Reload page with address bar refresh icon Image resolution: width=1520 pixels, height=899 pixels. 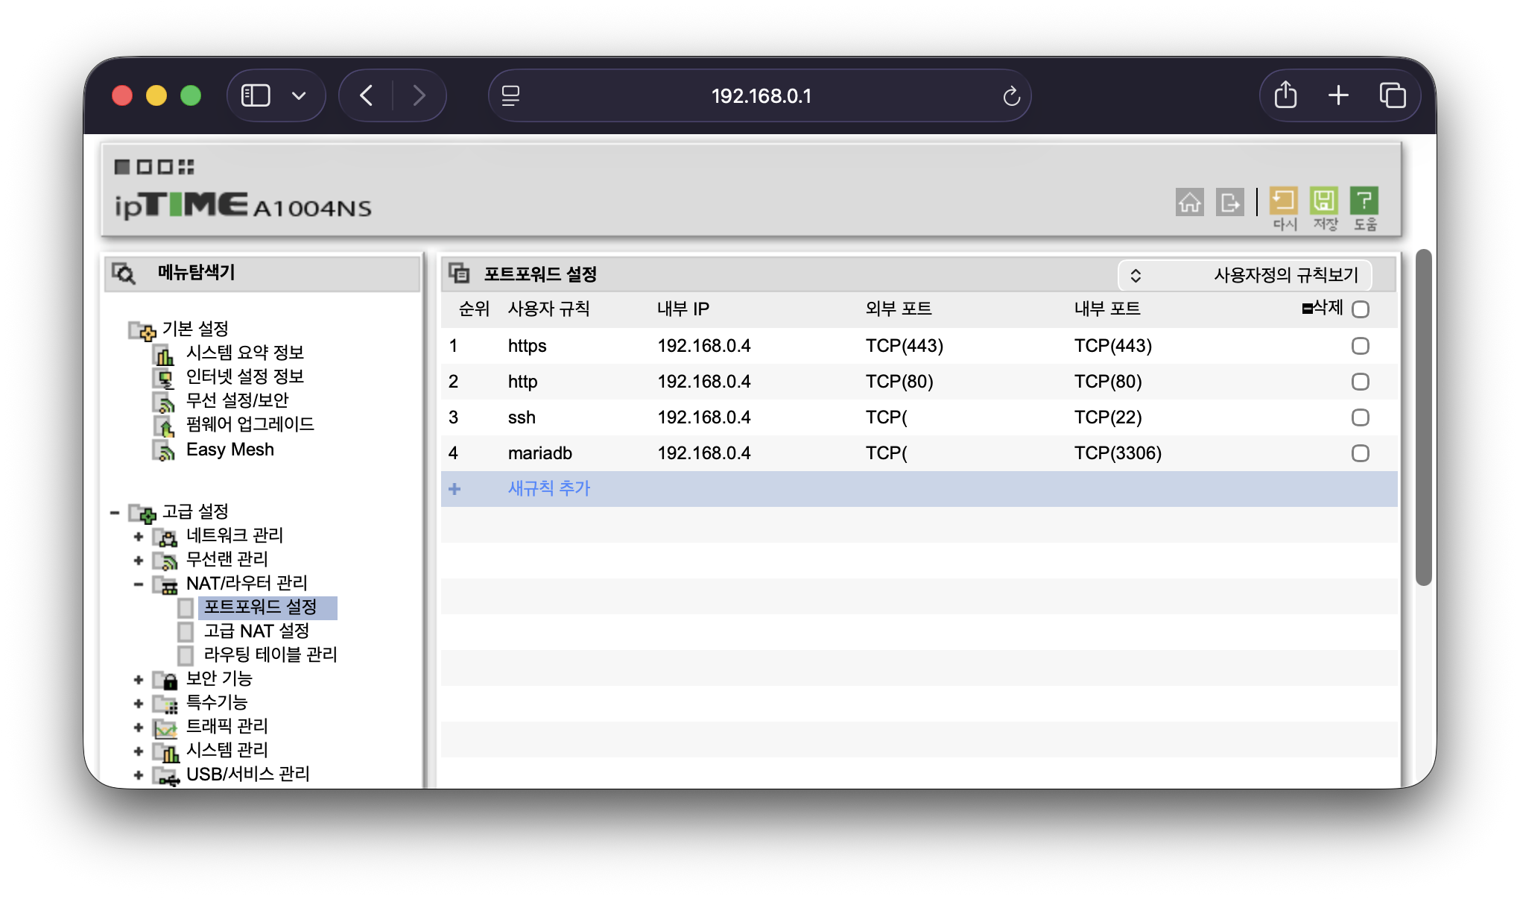(1011, 96)
